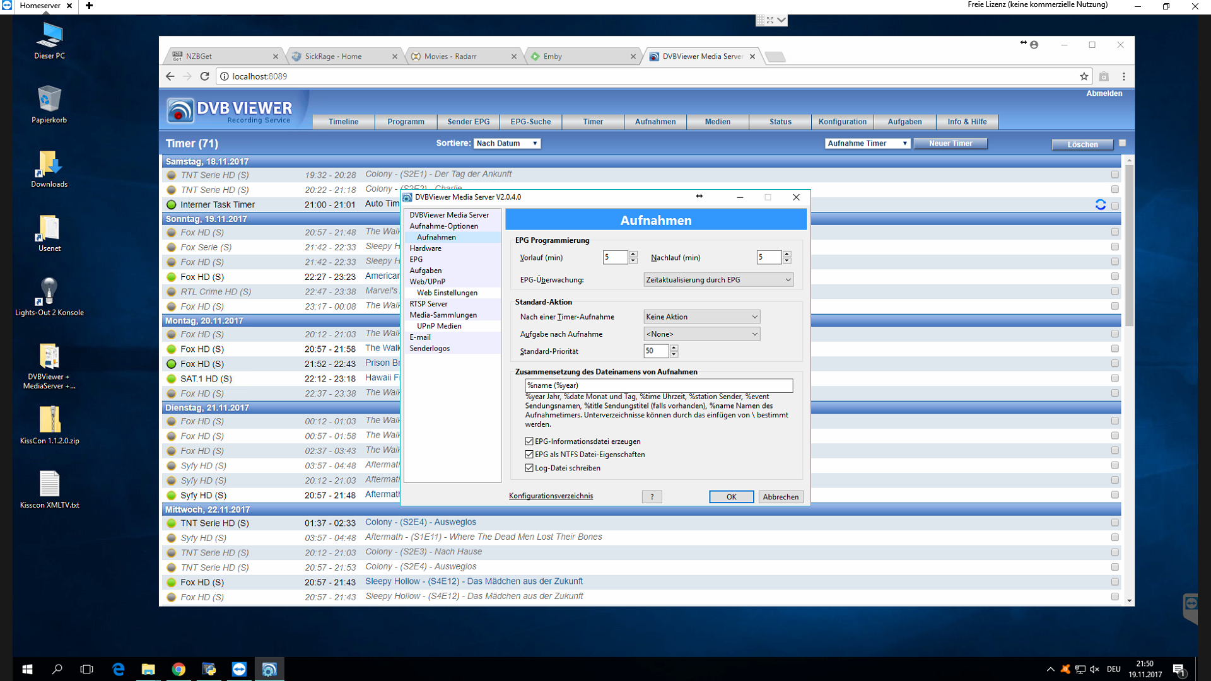Viewport: 1211px width, 681px height.
Task: Open Aufgabe nach Aufnahme dropdown
Action: 701,334
